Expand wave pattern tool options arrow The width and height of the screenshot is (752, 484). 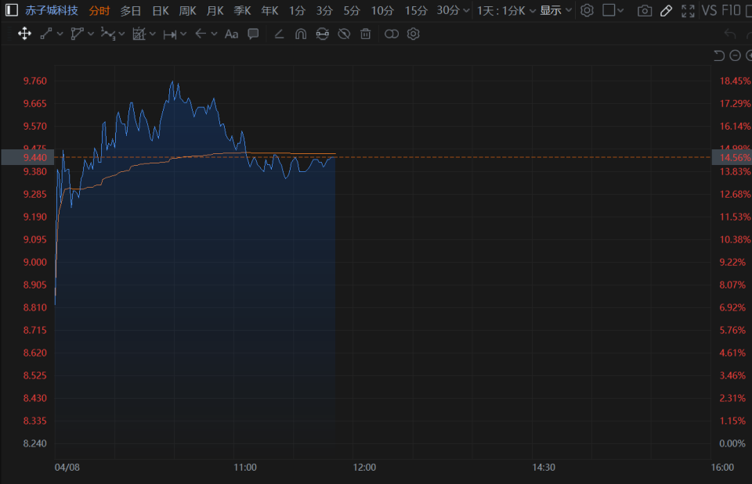(x=122, y=34)
